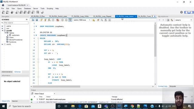Open the Scripting menu
The image size is (194, 109).
[x=50, y=8]
